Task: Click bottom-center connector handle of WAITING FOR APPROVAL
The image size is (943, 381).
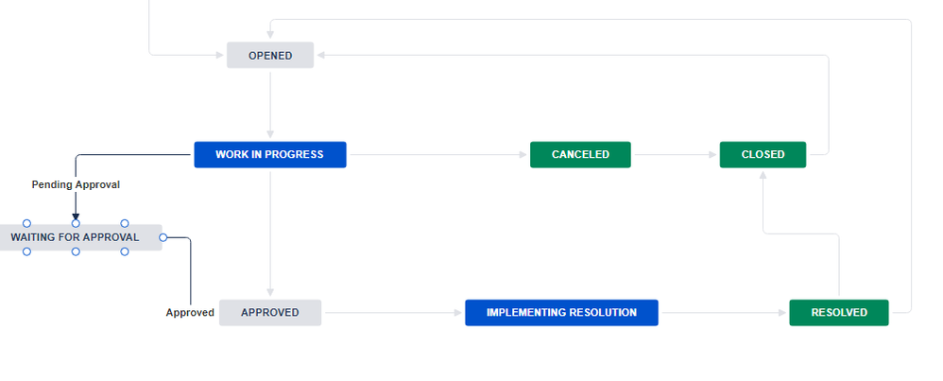Action: coord(76,251)
